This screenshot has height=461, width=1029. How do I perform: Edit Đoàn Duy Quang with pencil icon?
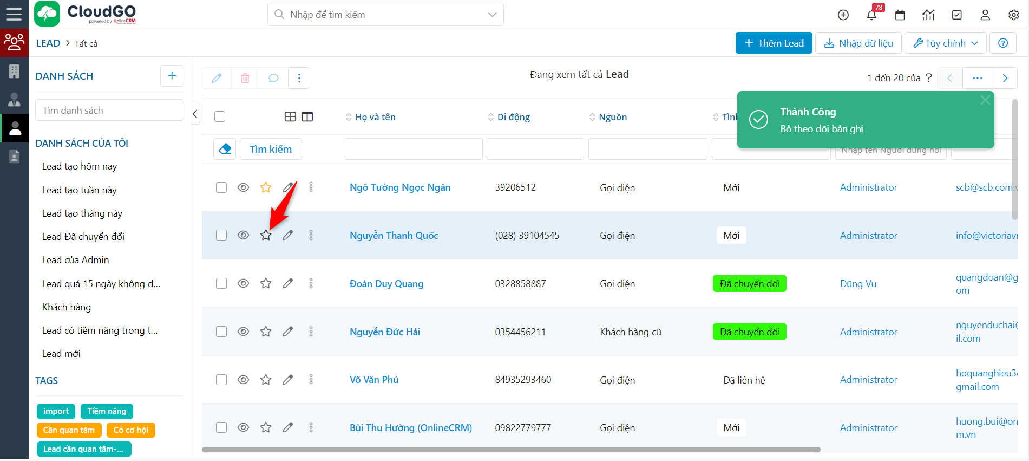pyautogui.click(x=288, y=283)
